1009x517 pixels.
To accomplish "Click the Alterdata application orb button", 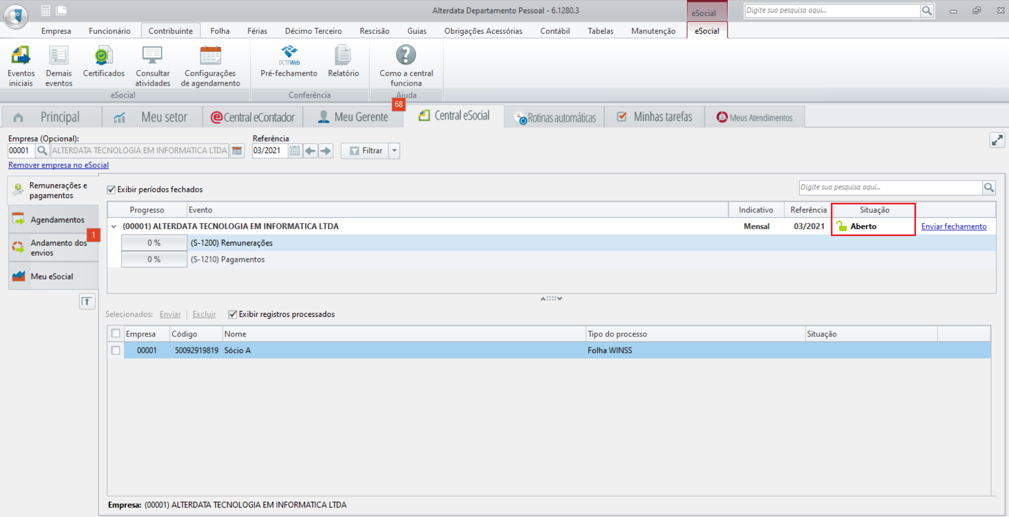I will click(x=16, y=16).
